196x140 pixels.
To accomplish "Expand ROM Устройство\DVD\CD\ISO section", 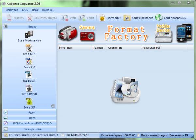I will click(29, 123).
